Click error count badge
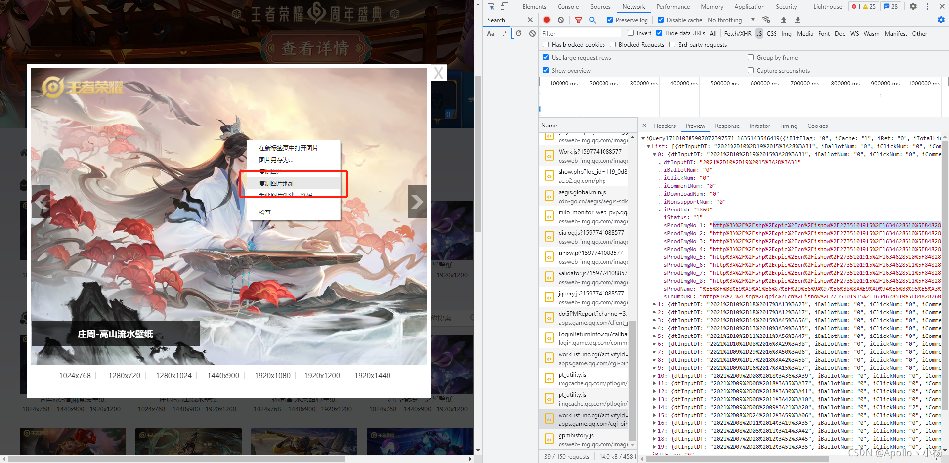The width and height of the screenshot is (949, 463). click(x=856, y=6)
